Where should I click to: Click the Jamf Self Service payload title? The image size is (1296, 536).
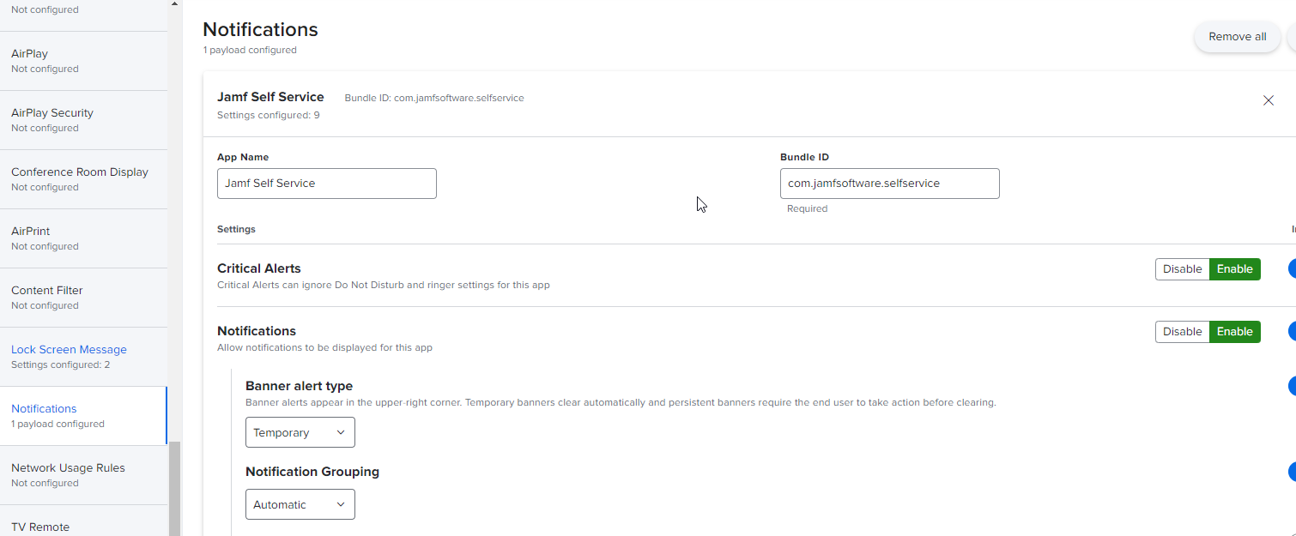point(270,97)
